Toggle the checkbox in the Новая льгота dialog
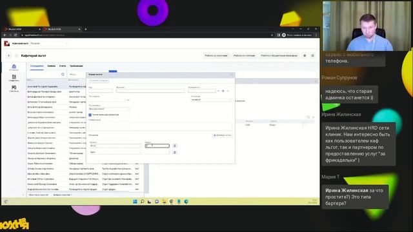 coord(90,115)
